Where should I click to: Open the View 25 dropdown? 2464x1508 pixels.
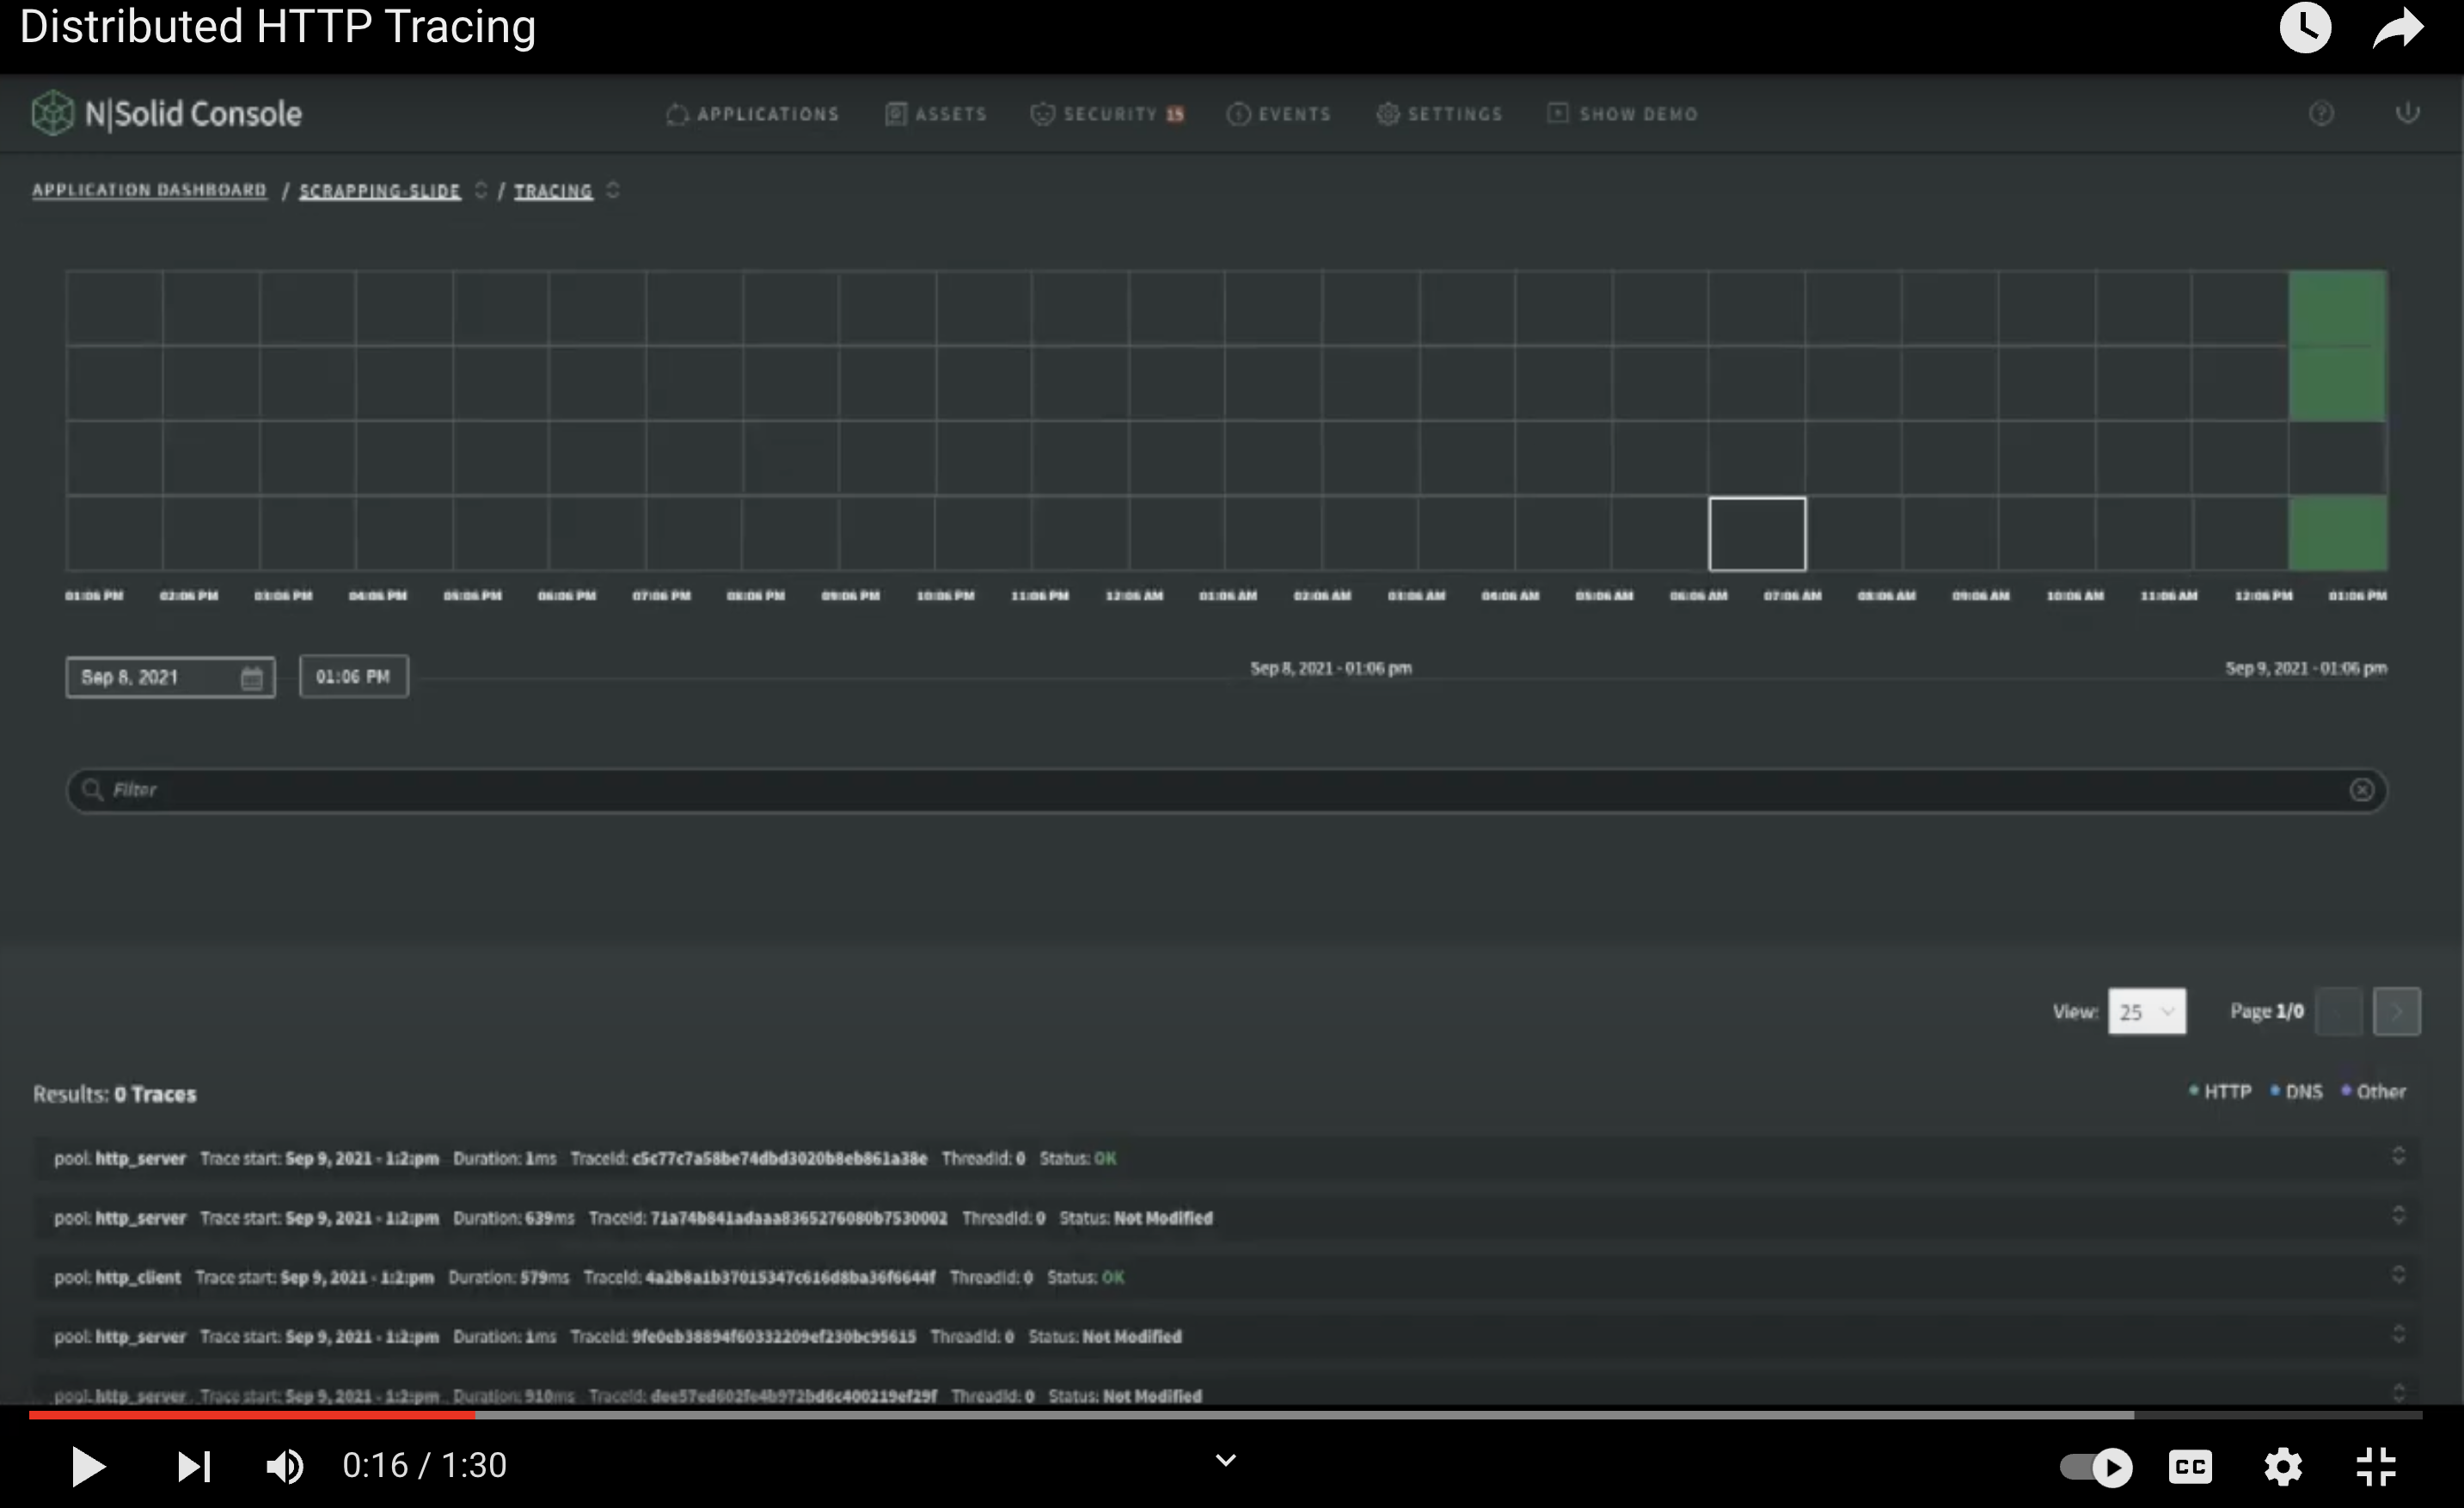(2146, 1012)
